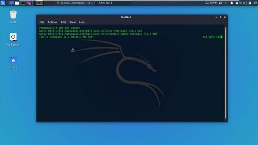The height and width of the screenshot is (145, 258).
Task: Click the Get:2 amd64 Packages output line
Action: [x=98, y=34]
